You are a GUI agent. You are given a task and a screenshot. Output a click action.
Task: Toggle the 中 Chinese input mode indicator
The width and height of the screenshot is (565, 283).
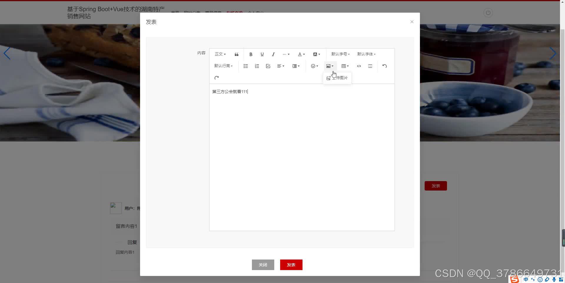pos(526,279)
